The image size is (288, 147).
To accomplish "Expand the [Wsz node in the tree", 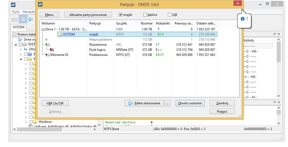I will [21, 49].
